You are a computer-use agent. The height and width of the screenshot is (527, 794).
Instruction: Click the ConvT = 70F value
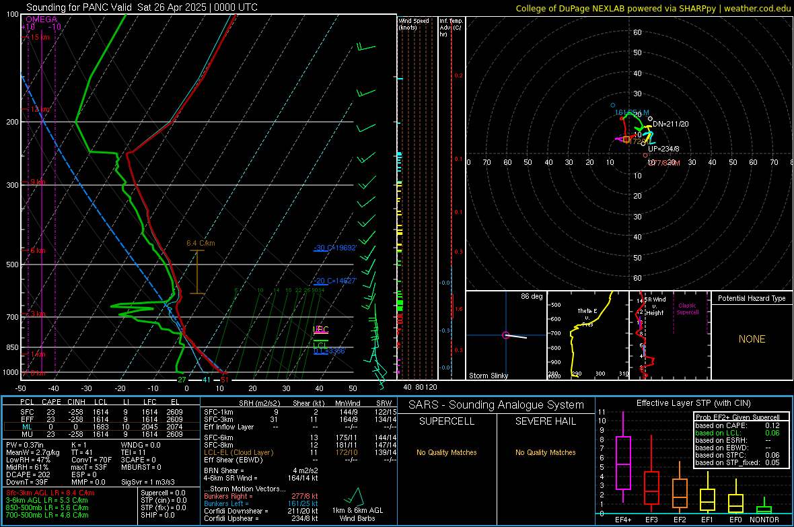[x=92, y=460]
